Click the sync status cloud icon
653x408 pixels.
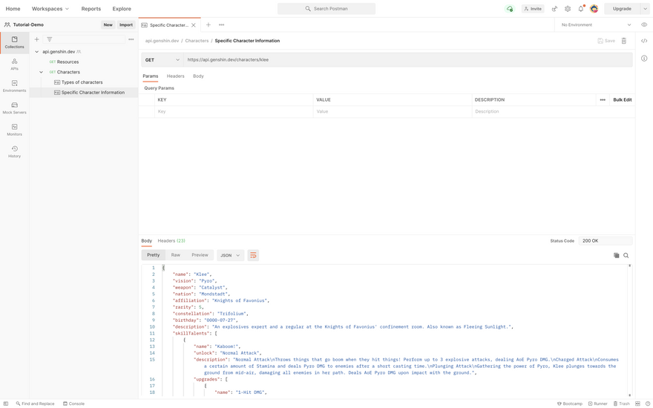coord(509,9)
